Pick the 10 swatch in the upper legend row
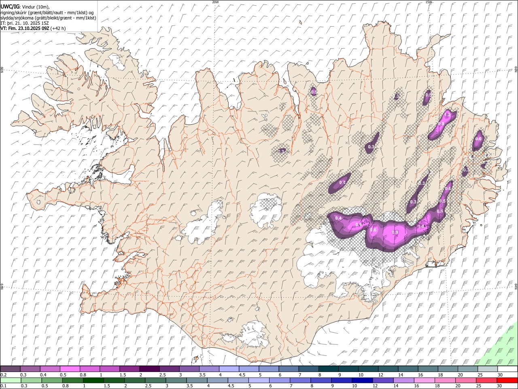 [x=368, y=369]
